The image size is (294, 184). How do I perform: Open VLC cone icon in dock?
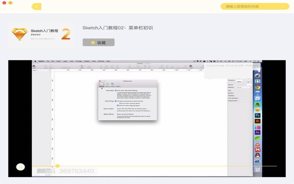[x=258, y=144]
